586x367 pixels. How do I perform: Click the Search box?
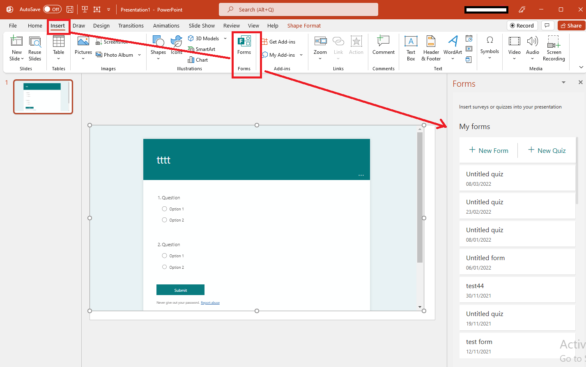click(299, 9)
